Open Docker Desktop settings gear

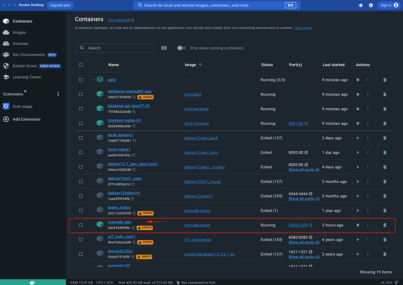[x=371, y=5]
